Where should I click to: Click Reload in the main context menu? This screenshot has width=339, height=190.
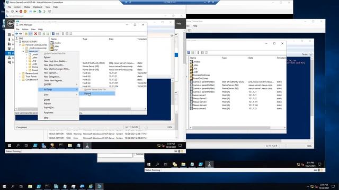[47, 58]
